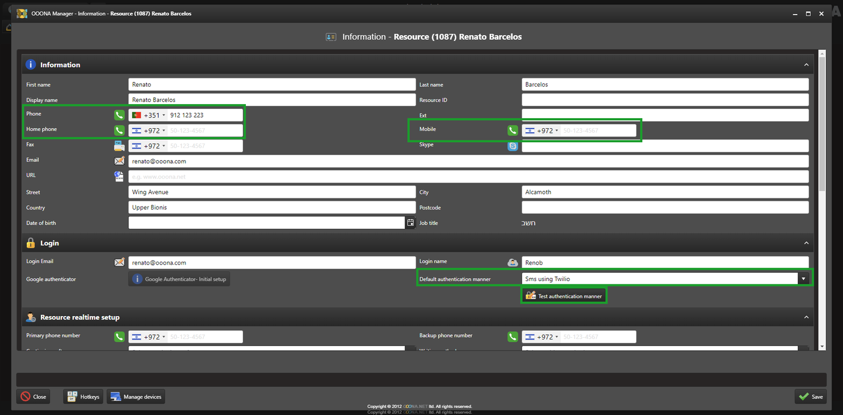Click Test authentication manner button
Image resolution: width=843 pixels, height=415 pixels.
coord(564,296)
